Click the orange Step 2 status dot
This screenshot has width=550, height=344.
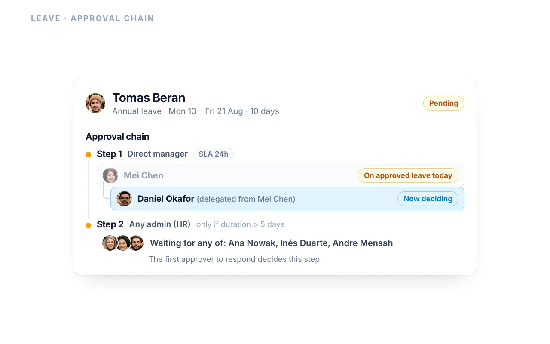[x=88, y=225]
